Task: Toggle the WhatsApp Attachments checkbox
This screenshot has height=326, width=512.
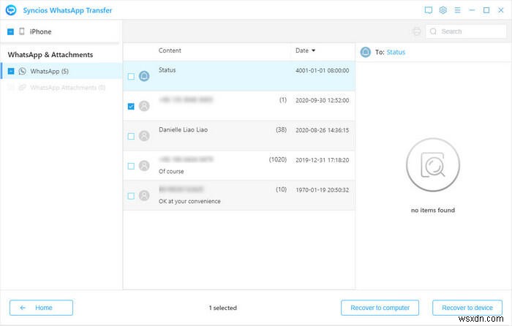Action: [x=11, y=88]
